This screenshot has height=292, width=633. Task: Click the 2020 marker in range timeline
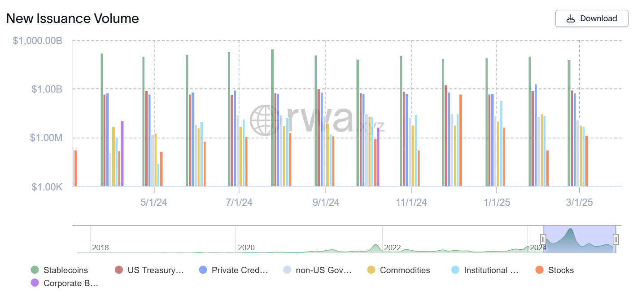[246, 248]
